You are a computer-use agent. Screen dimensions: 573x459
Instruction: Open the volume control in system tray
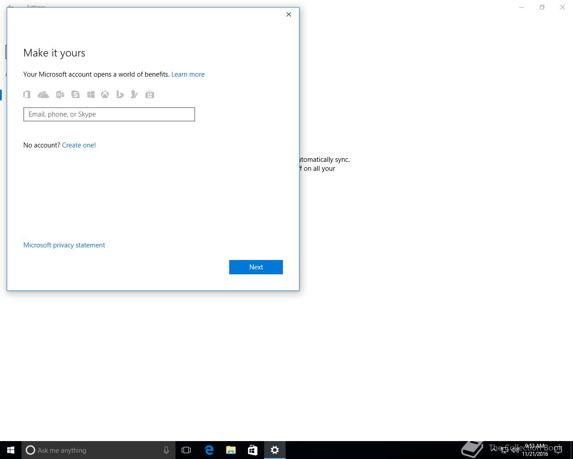coord(515,450)
